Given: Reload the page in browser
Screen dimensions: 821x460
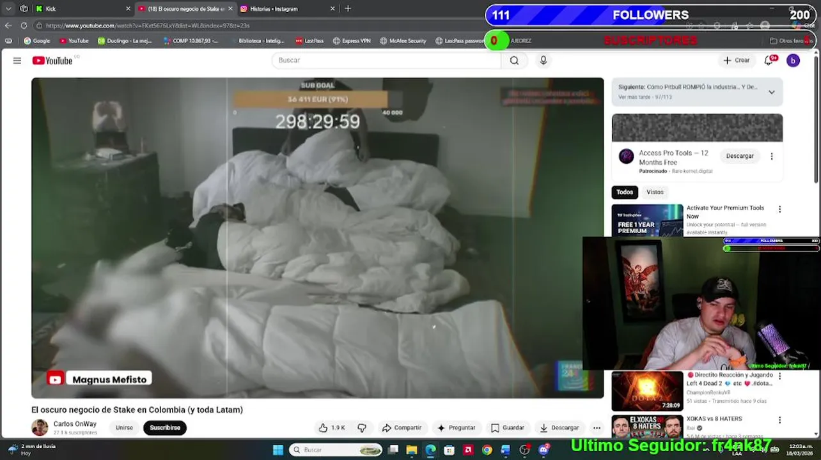Looking at the screenshot, I should tap(24, 26).
